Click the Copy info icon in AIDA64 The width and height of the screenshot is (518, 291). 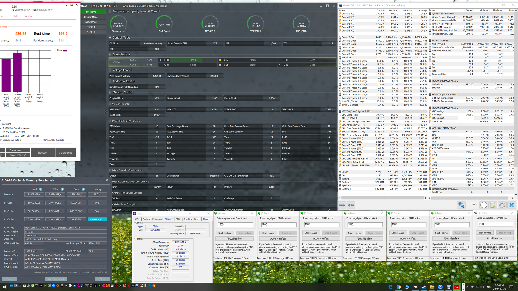click(x=83, y=189)
